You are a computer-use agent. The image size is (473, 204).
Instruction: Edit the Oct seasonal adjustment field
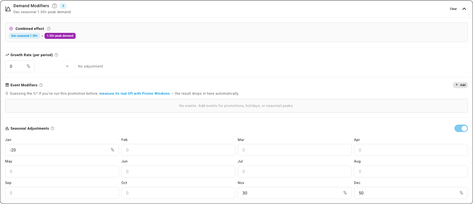178,193
